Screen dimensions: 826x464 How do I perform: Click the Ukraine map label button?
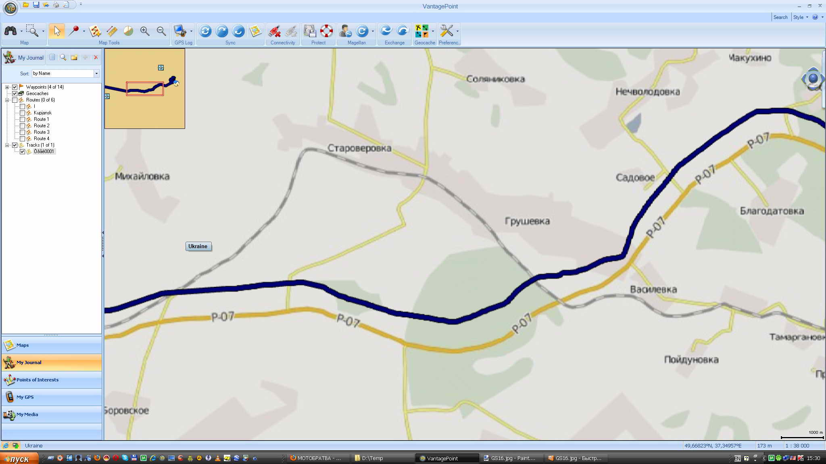click(198, 246)
